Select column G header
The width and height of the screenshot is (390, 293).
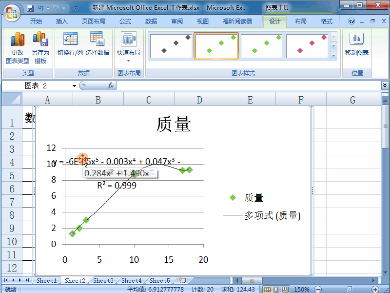click(x=352, y=100)
